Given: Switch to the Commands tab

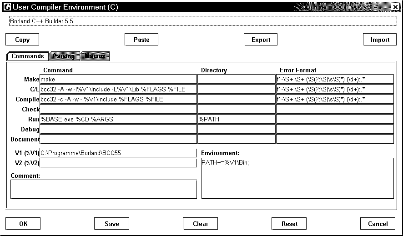Looking at the screenshot, I should pyautogui.click(x=27, y=56).
